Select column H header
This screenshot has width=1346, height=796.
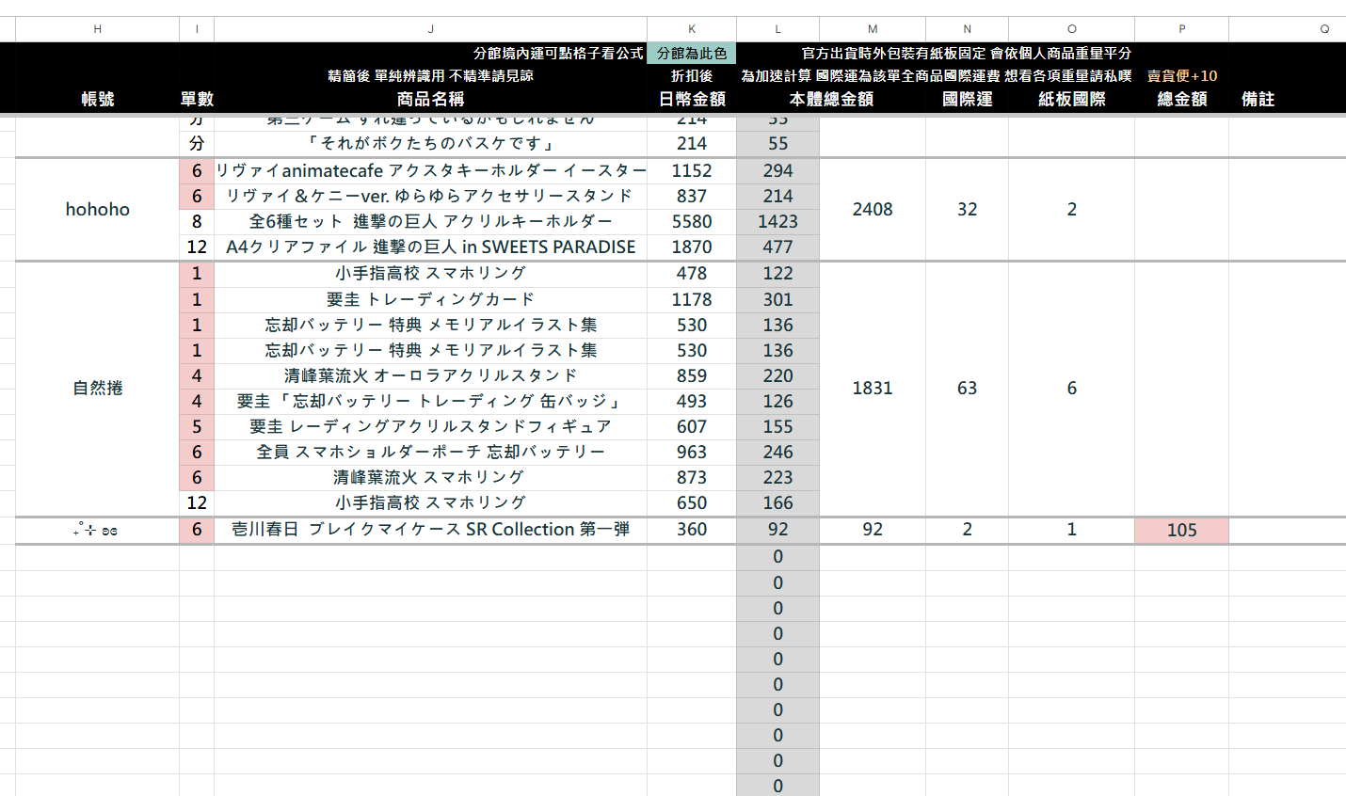[x=97, y=29]
